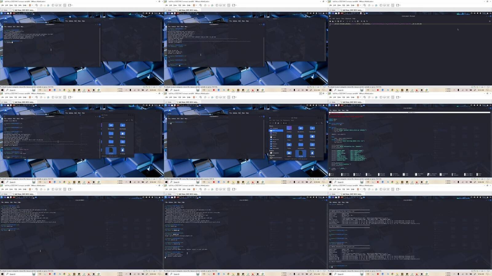The height and width of the screenshot is (276, 492).
Task: Click VMware snapshot manager icon in nano screenshot
Action: click(x=376, y=97)
